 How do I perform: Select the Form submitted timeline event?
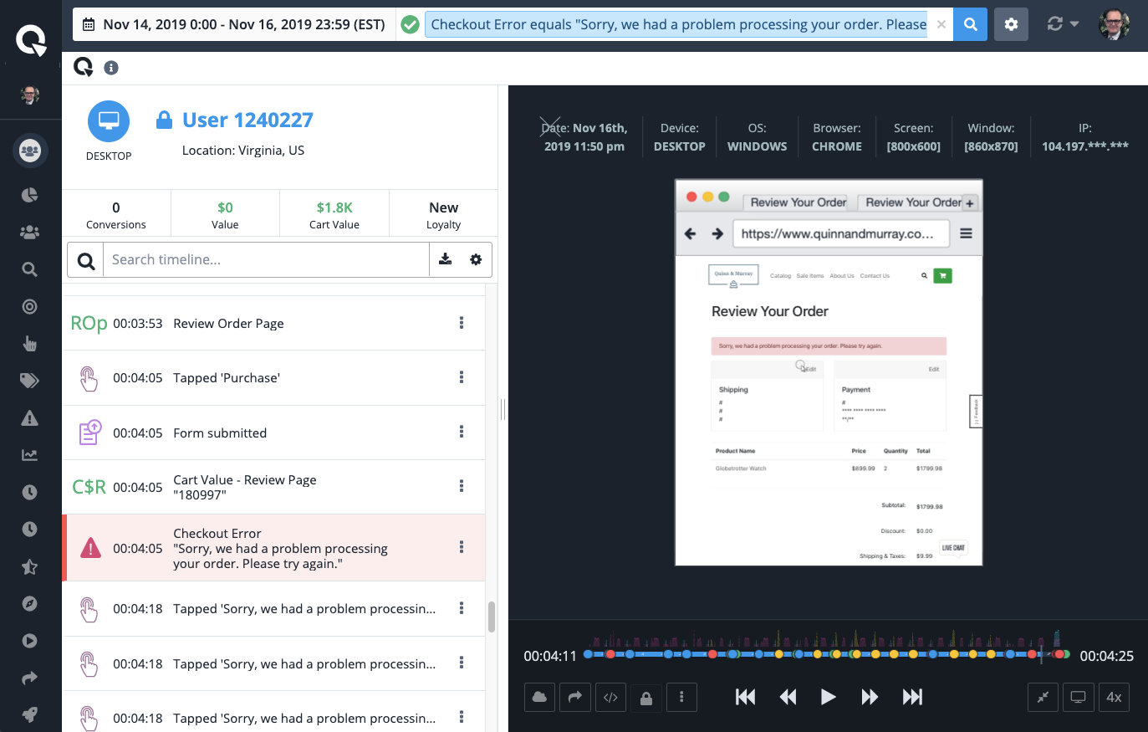[220, 433]
